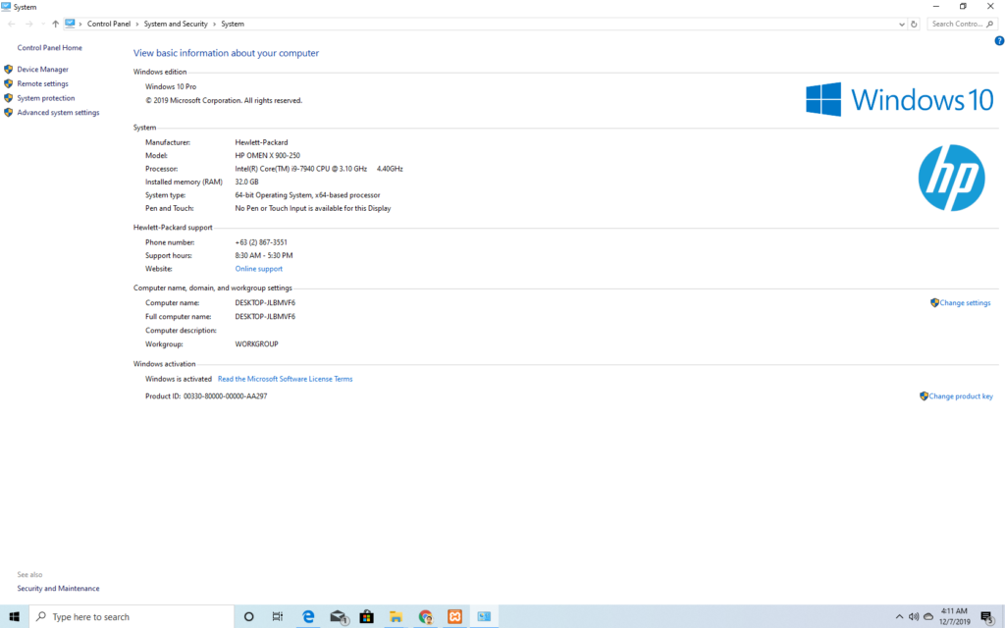Click the taskbar search box
This screenshot has height=628, width=1005.
132,616
